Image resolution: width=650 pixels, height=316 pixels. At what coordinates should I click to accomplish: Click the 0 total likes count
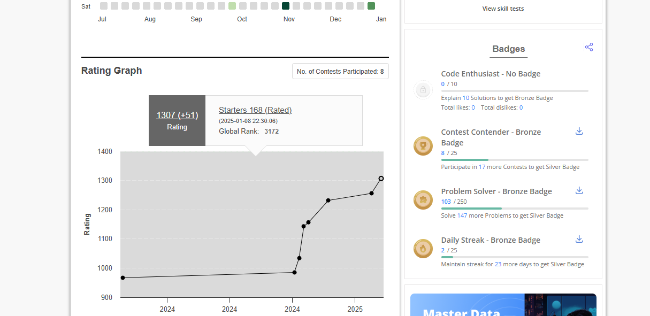tap(473, 107)
